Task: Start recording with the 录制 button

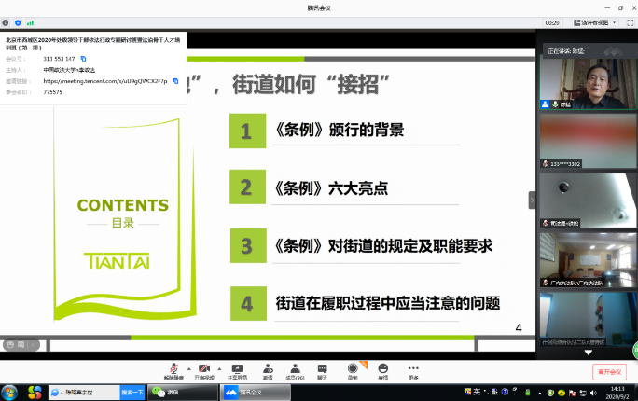Action: tap(353, 369)
